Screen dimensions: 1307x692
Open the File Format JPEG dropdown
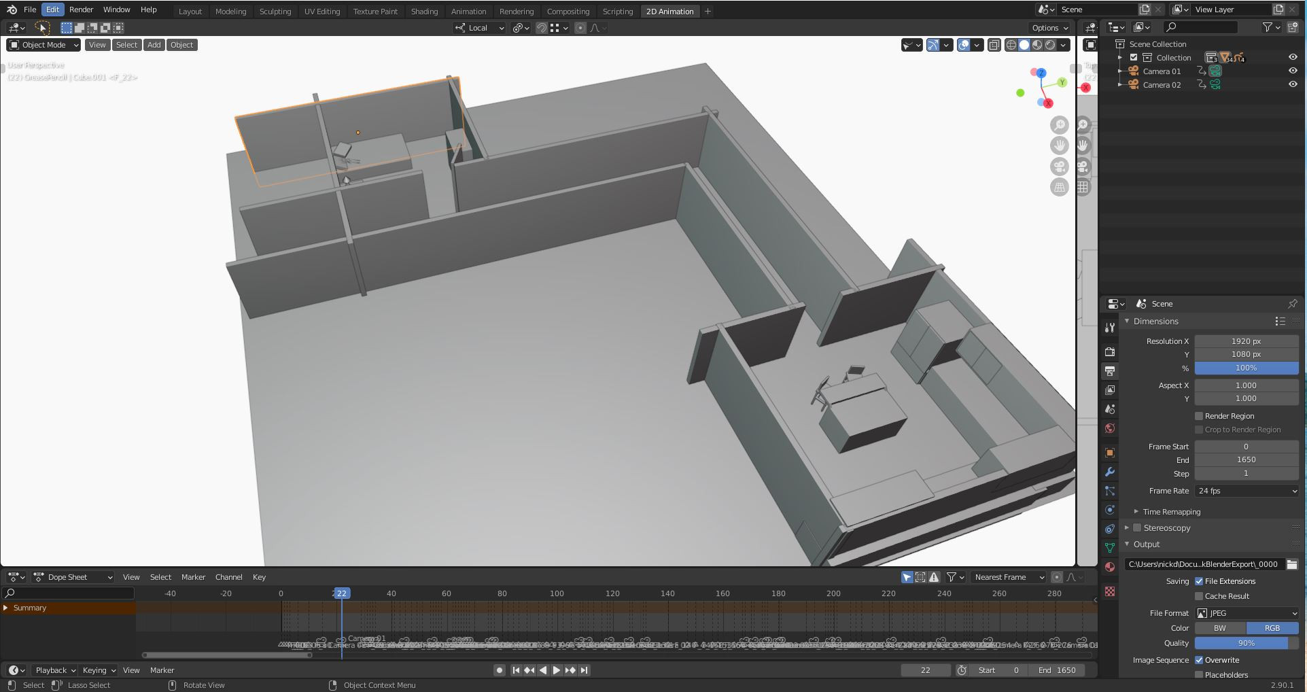(x=1247, y=613)
